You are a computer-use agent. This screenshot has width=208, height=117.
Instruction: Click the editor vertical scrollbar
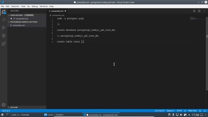[207, 54]
